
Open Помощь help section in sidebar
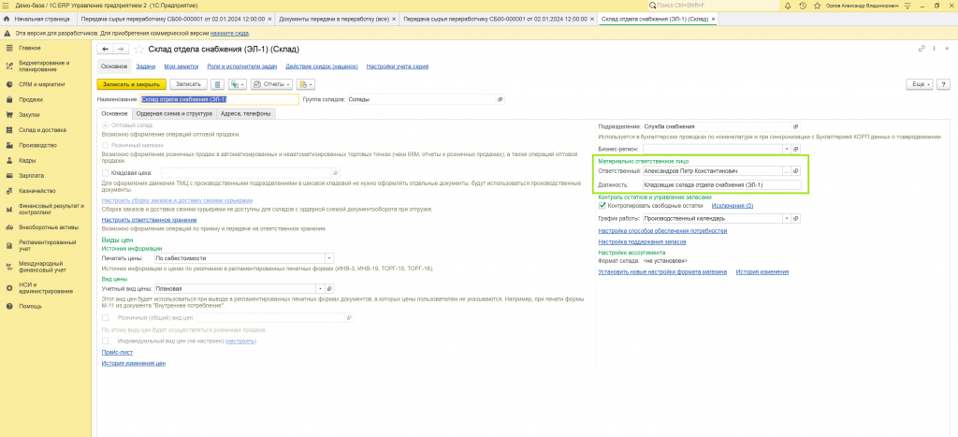click(x=31, y=306)
